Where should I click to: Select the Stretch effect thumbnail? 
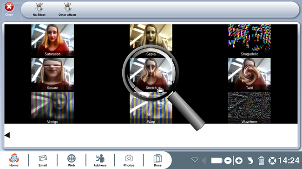pos(151,74)
